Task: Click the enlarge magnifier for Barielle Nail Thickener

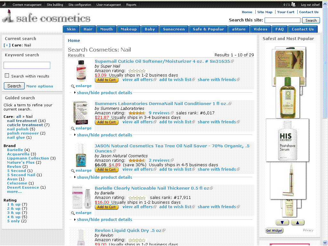Action: click(73, 213)
